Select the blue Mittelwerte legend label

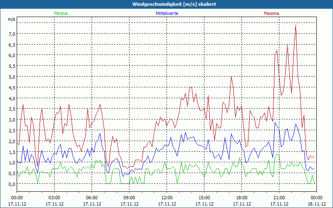tap(167, 13)
